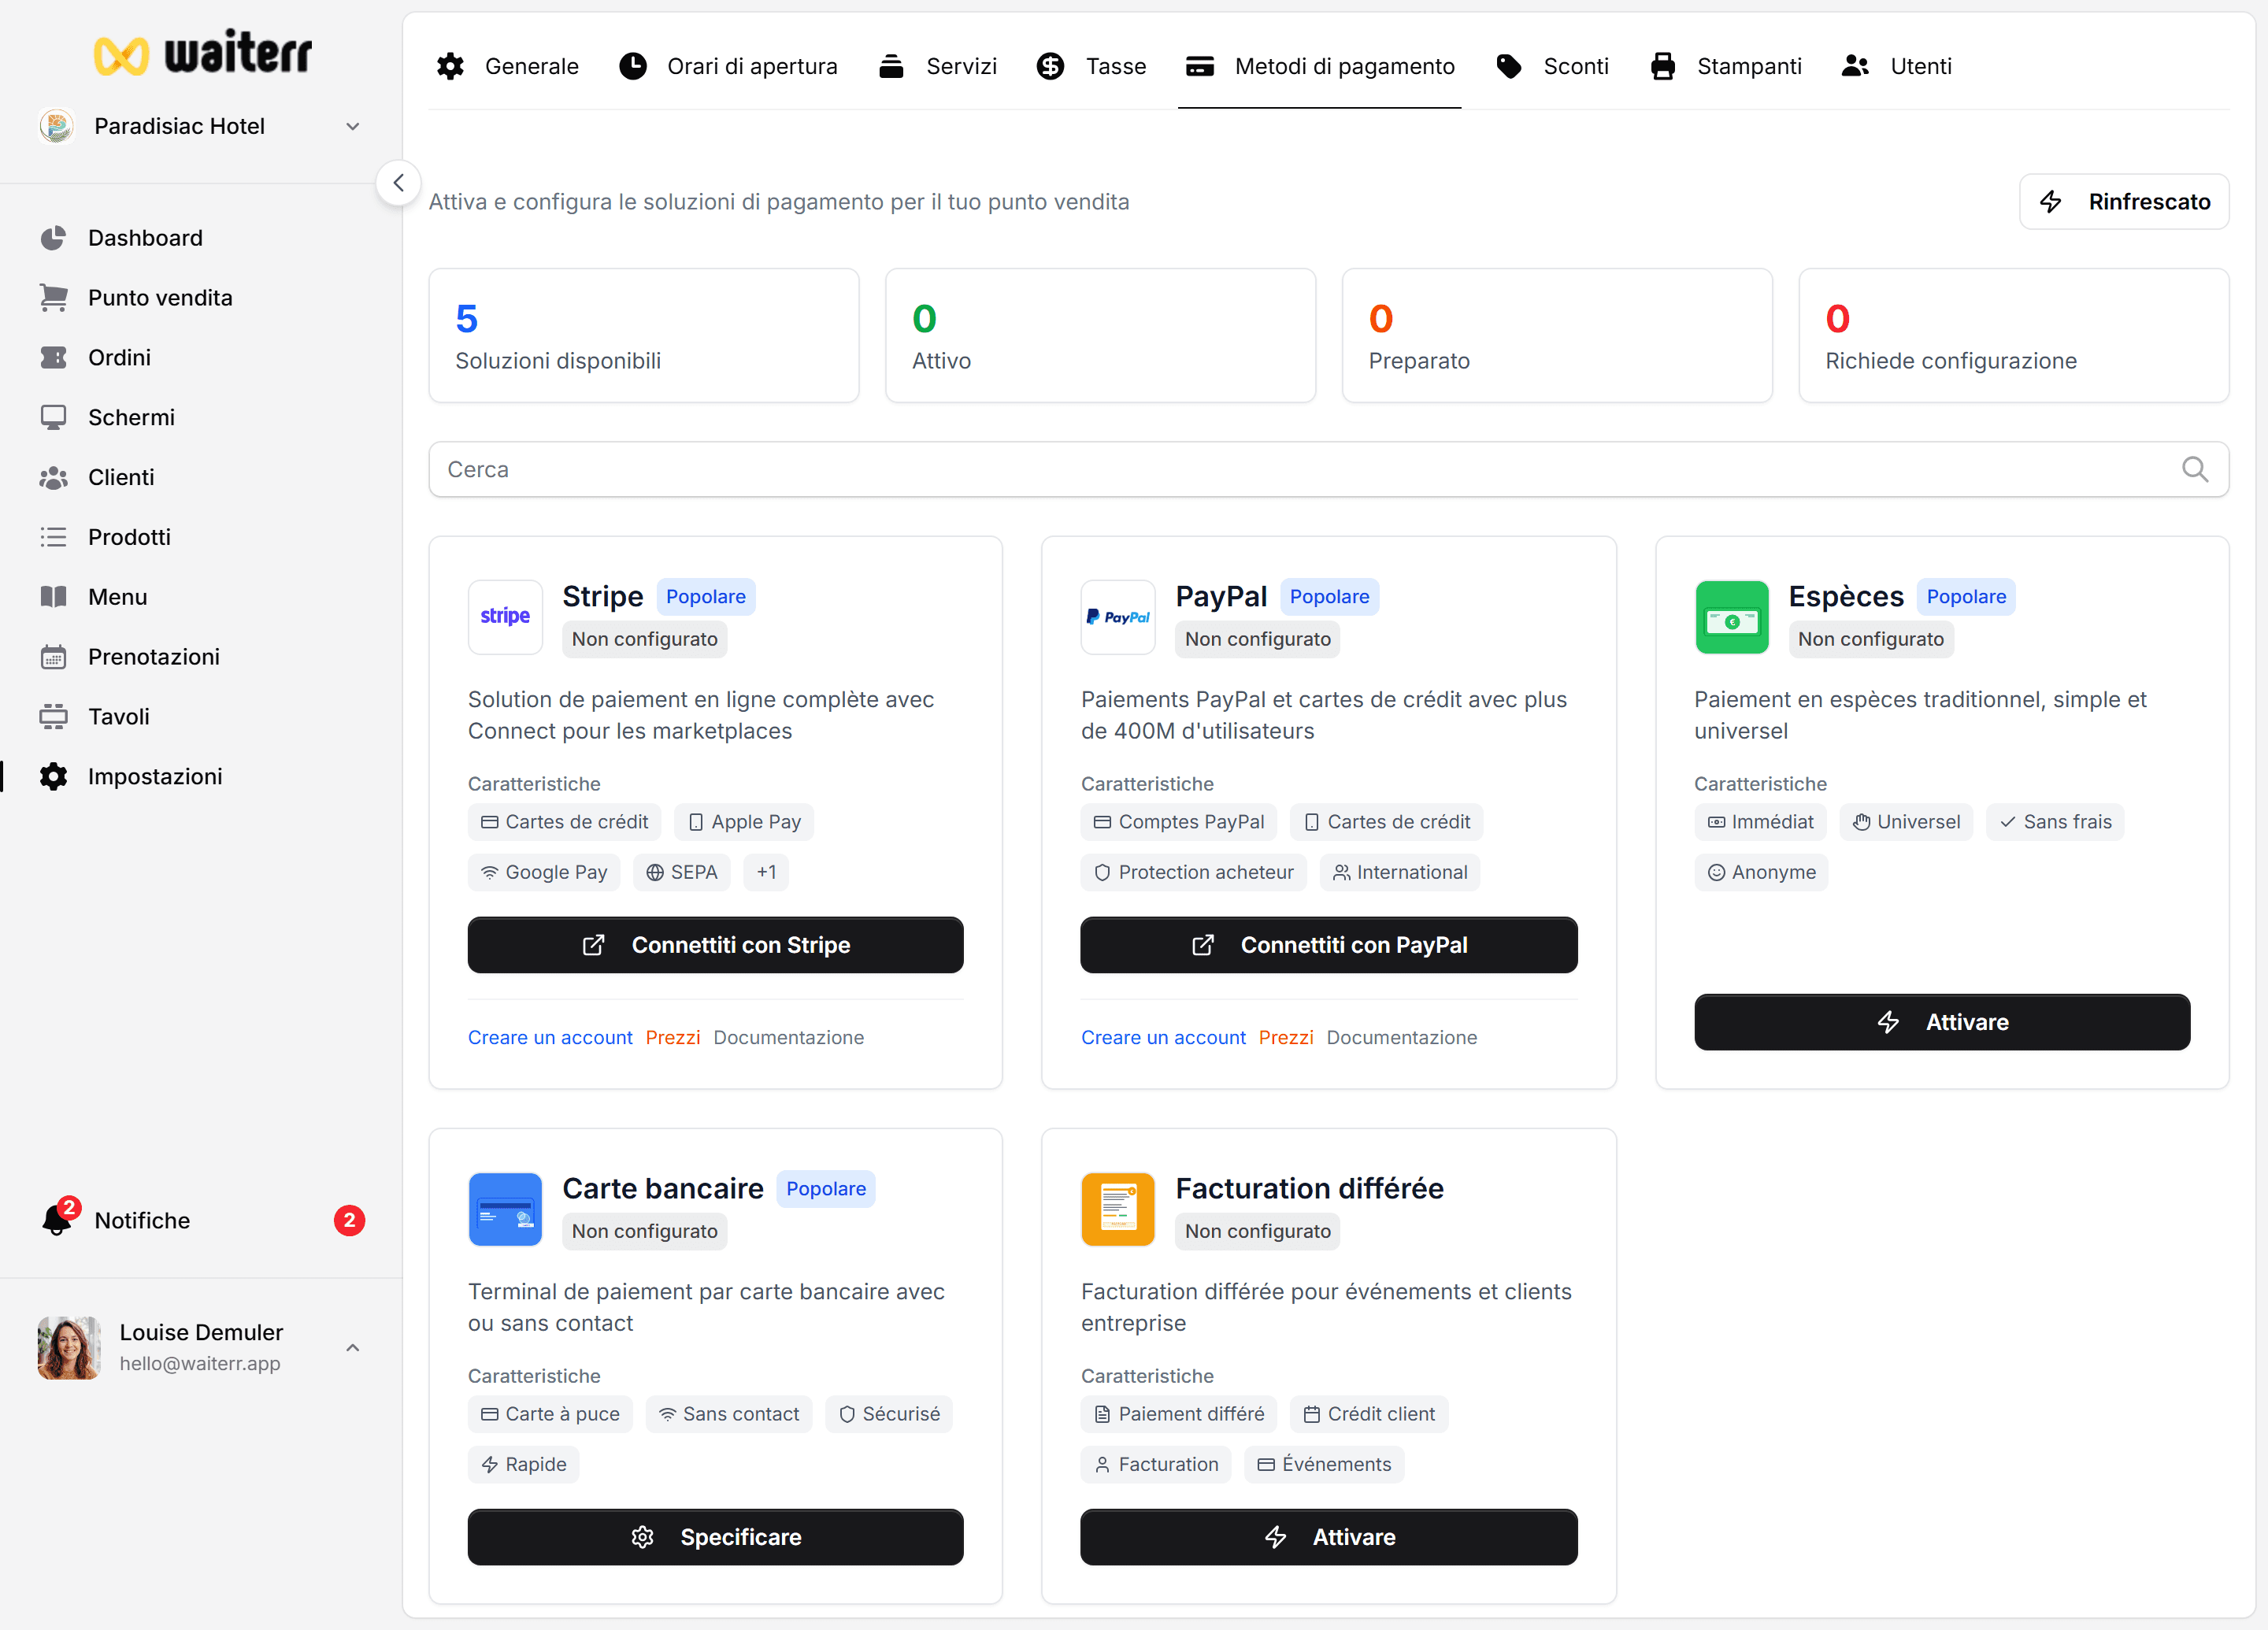
Task: Open Stripe's Documentazione link
Action: click(x=788, y=1038)
